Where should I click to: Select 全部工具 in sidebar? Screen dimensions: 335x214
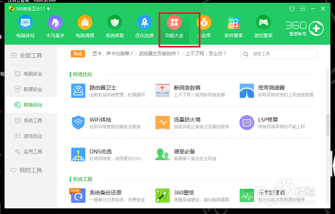31,55
